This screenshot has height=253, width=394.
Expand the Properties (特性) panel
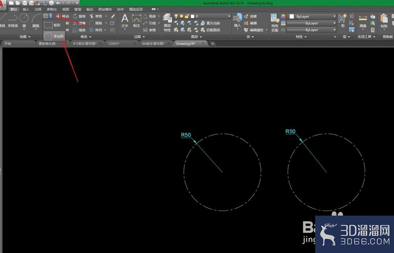pyautogui.click(x=301, y=37)
